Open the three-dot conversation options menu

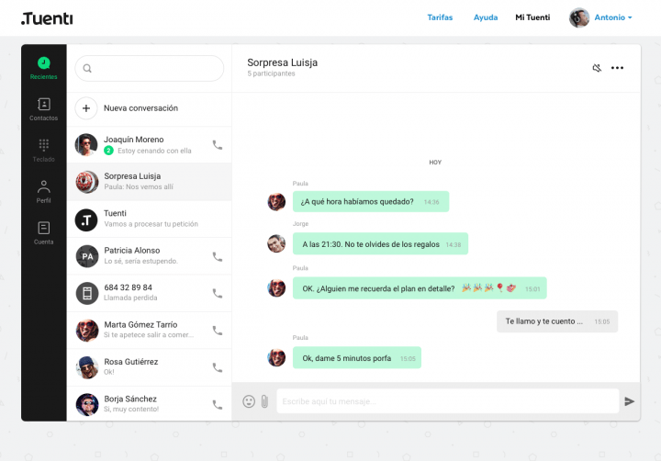click(x=618, y=68)
